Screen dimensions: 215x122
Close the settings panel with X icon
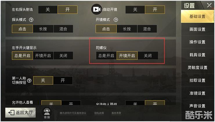(209, 6)
